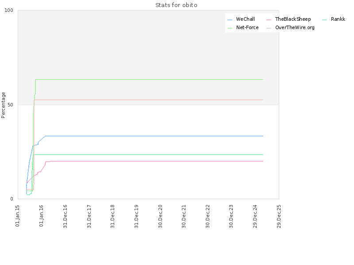Click the TheBlackSheep legend color swatch
This screenshot has width=354, height=265.
pos(269,20)
